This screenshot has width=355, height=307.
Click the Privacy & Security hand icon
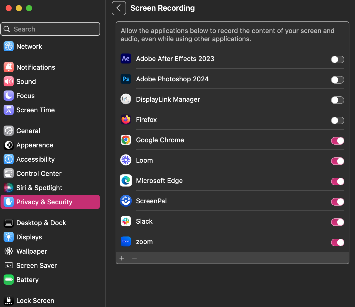(x=9, y=202)
